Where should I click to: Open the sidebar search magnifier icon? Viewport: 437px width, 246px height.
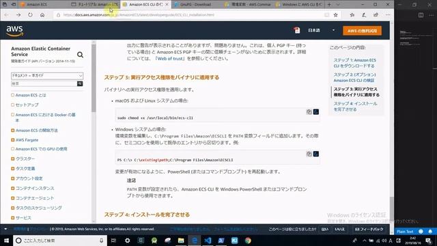click(x=80, y=55)
